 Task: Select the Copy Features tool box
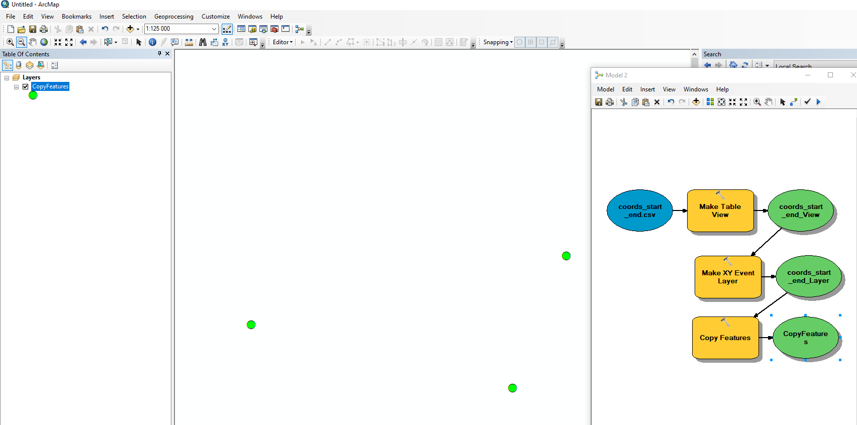pyautogui.click(x=725, y=338)
